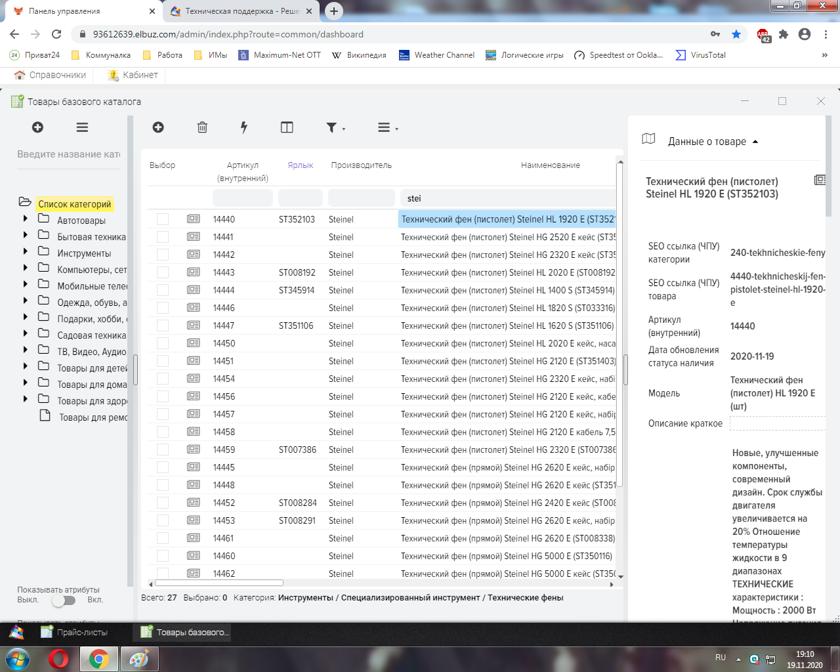This screenshot has width=840, height=672.
Task: Switch to Прайс-листы window tab
Action: [x=74, y=632]
